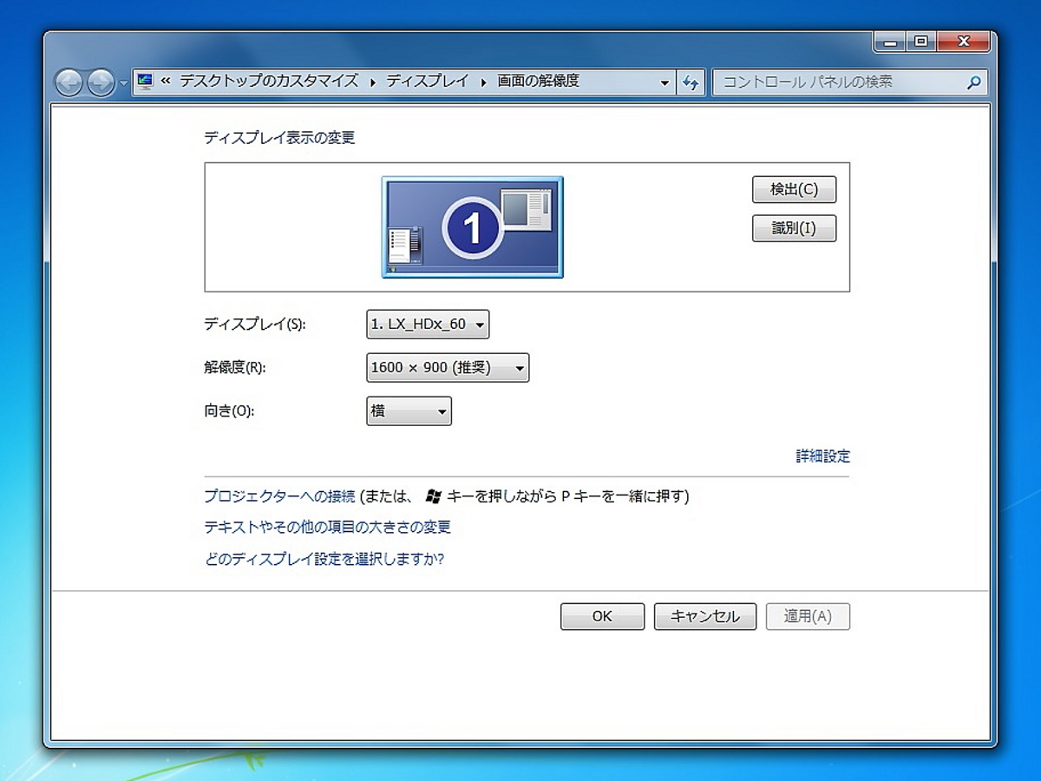
Task: Click the ディスプレイ表示の変更 heading text
Action: tap(279, 137)
